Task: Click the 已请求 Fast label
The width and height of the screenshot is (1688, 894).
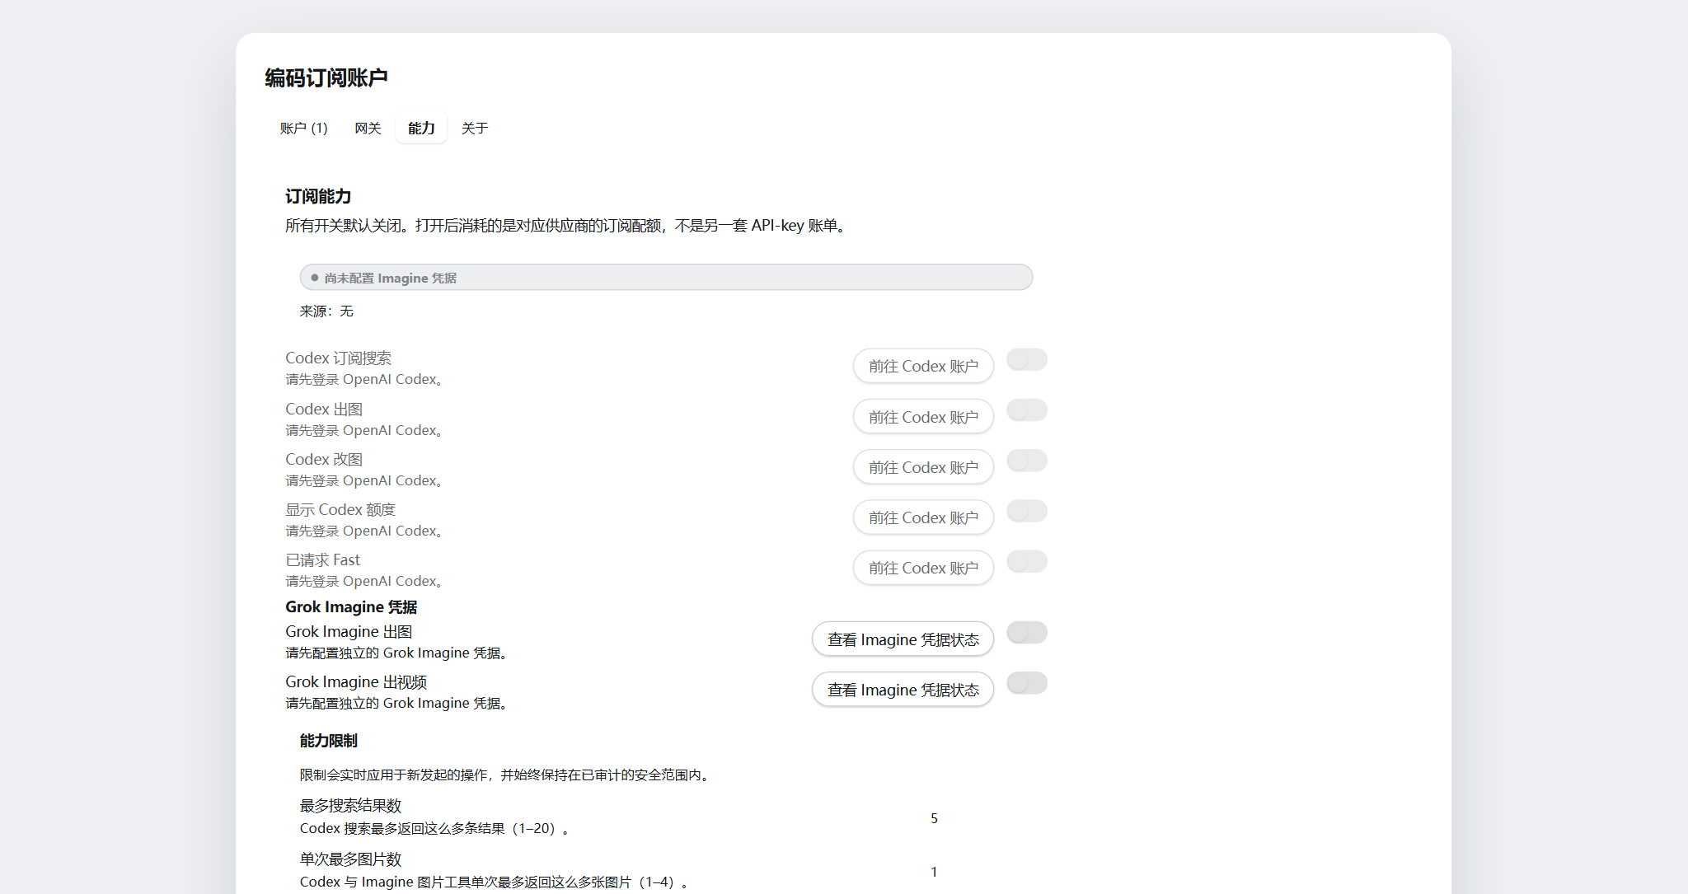Action: 322,560
